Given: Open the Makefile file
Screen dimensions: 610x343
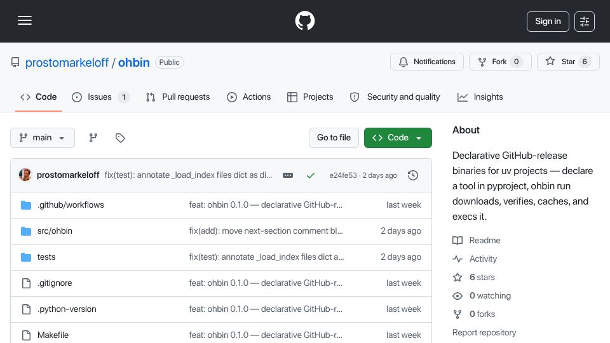Looking at the screenshot, I should coord(53,335).
